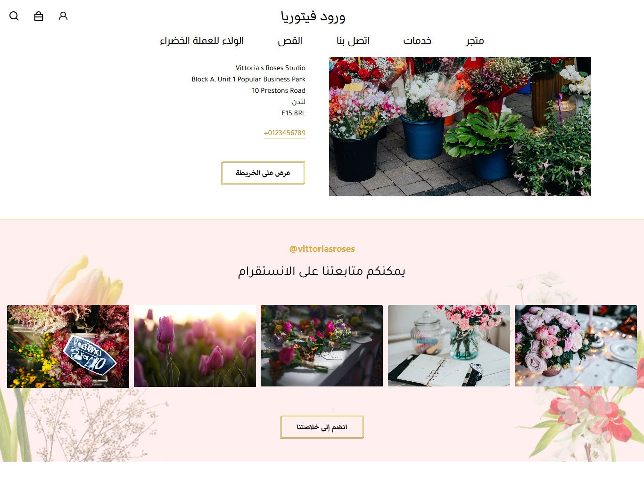Open the flower stall price sign thumbnail
644x482 pixels.
(68, 346)
